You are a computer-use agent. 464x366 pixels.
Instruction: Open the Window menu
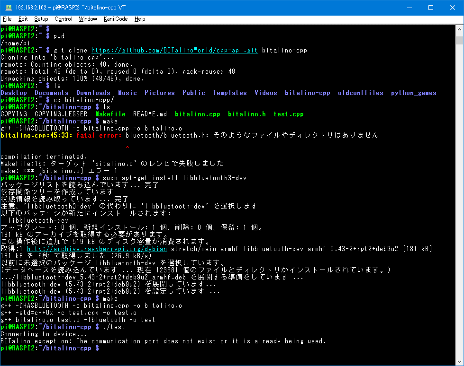pyautogui.click(x=88, y=19)
